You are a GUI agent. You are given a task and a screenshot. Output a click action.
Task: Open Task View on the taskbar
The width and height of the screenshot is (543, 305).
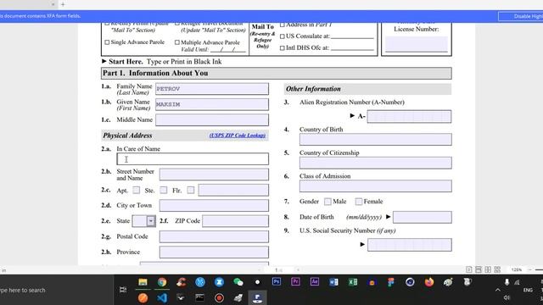[123, 290]
